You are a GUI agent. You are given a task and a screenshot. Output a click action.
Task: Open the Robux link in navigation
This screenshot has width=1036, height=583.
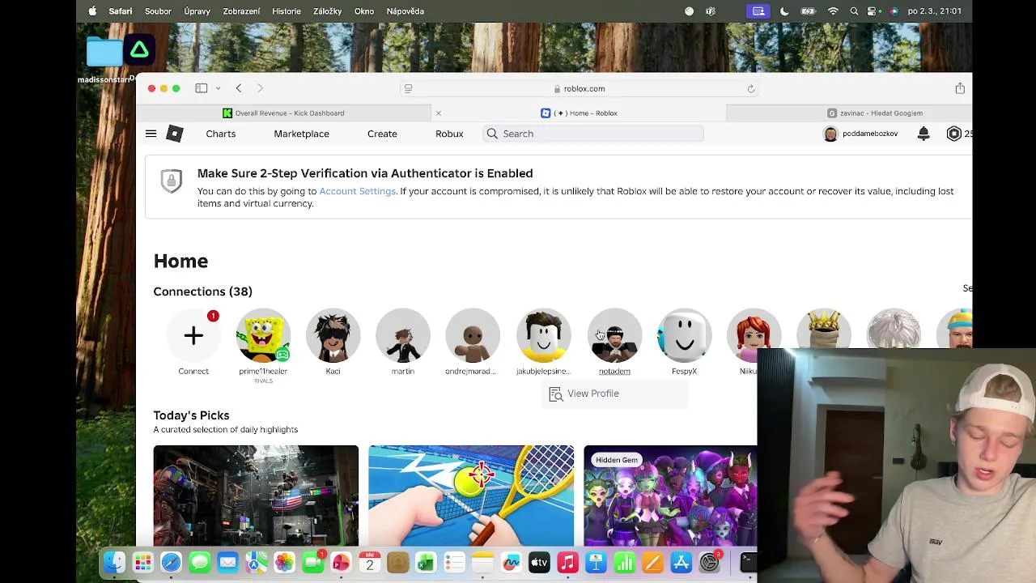pyautogui.click(x=449, y=134)
